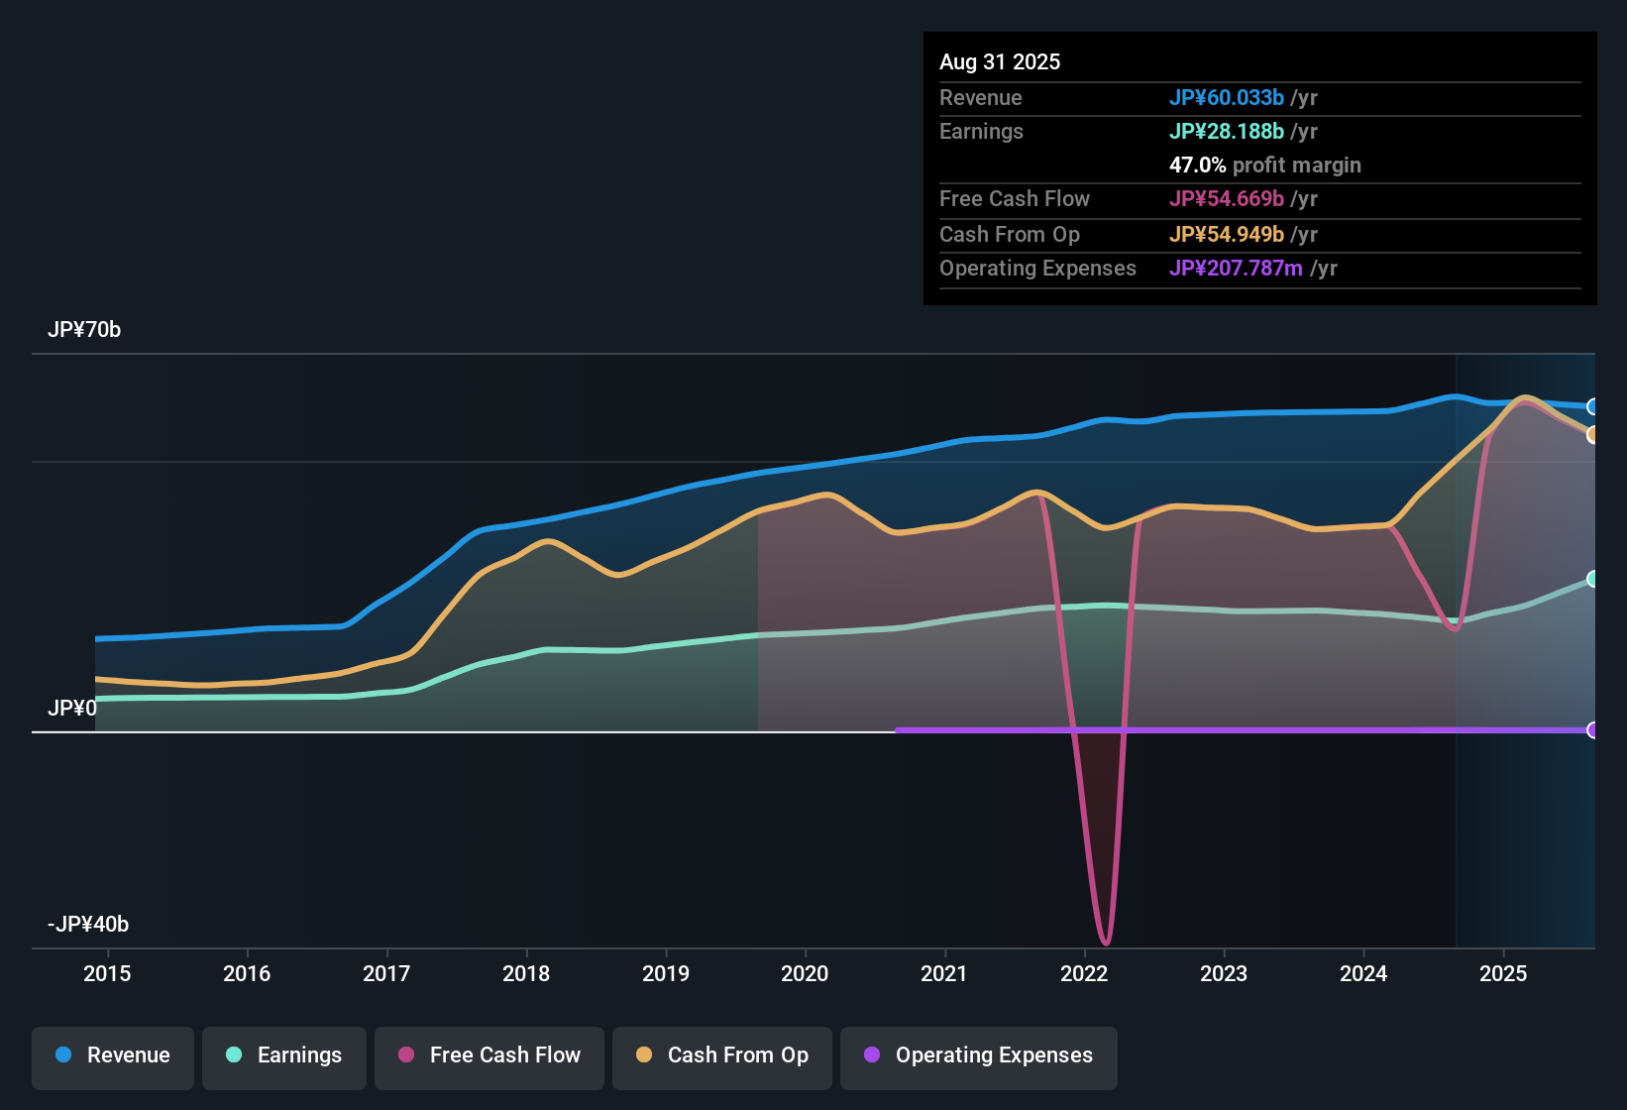The width and height of the screenshot is (1627, 1110).
Task: Click the Free Cash Flow tooltip value
Action: 1227,199
